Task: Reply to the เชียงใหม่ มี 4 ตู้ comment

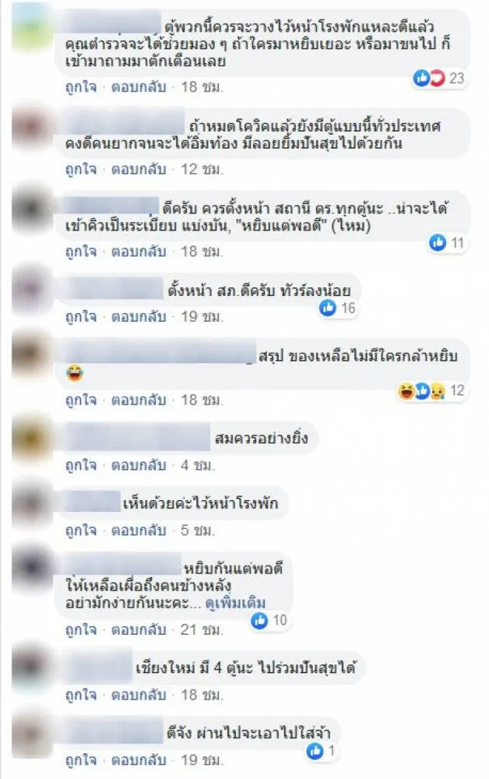Action: tap(139, 695)
